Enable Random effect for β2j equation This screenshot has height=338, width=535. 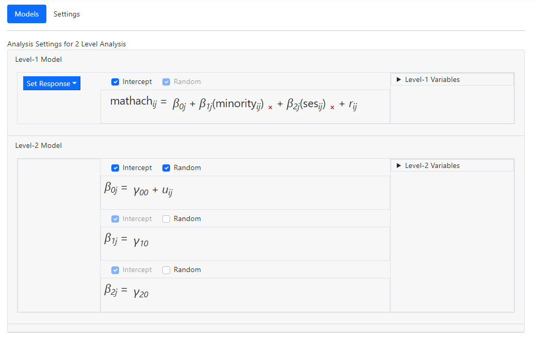coord(166,270)
